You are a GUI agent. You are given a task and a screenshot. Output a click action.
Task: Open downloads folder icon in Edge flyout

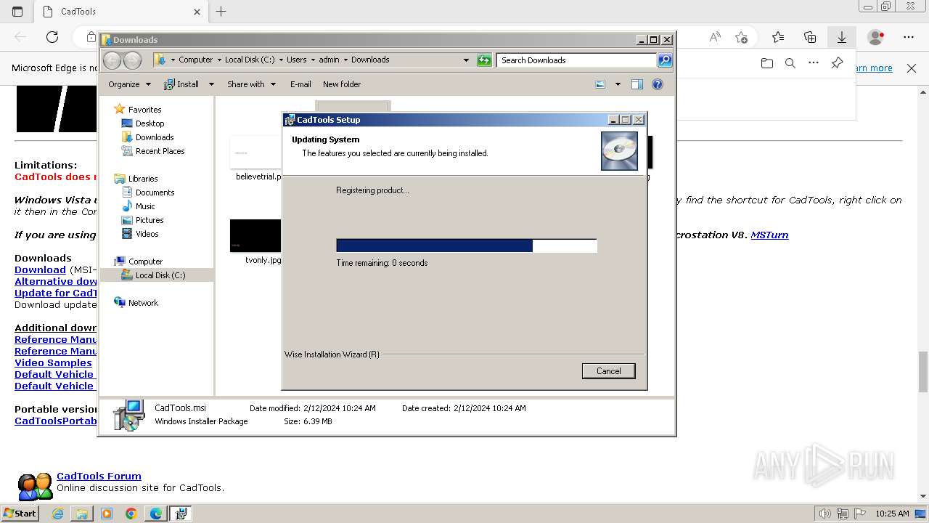click(767, 63)
